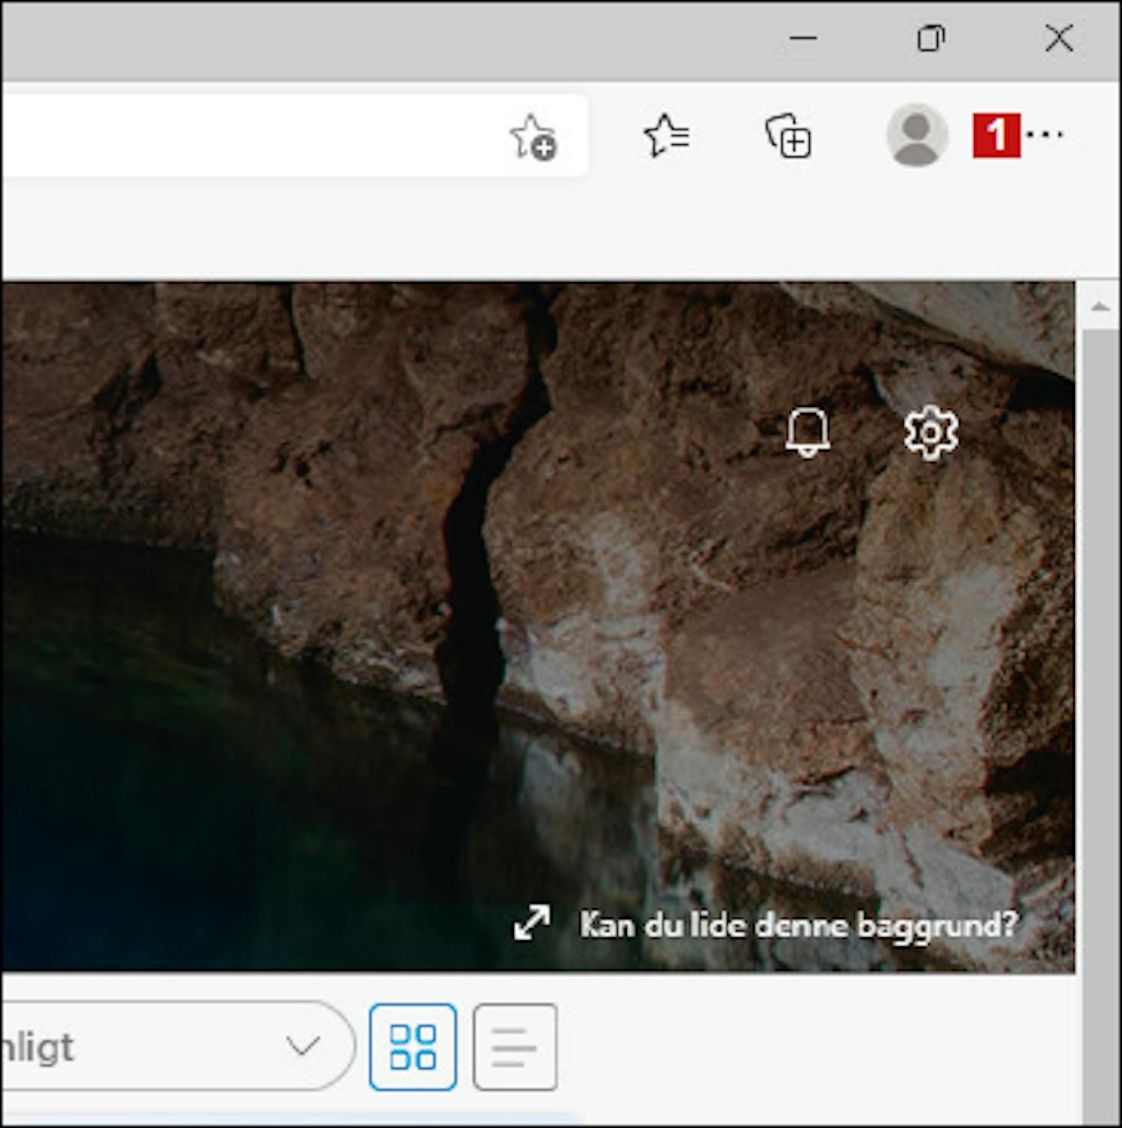Open page settings gear icon
The width and height of the screenshot is (1122, 1128).
pyautogui.click(x=931, y=432)
